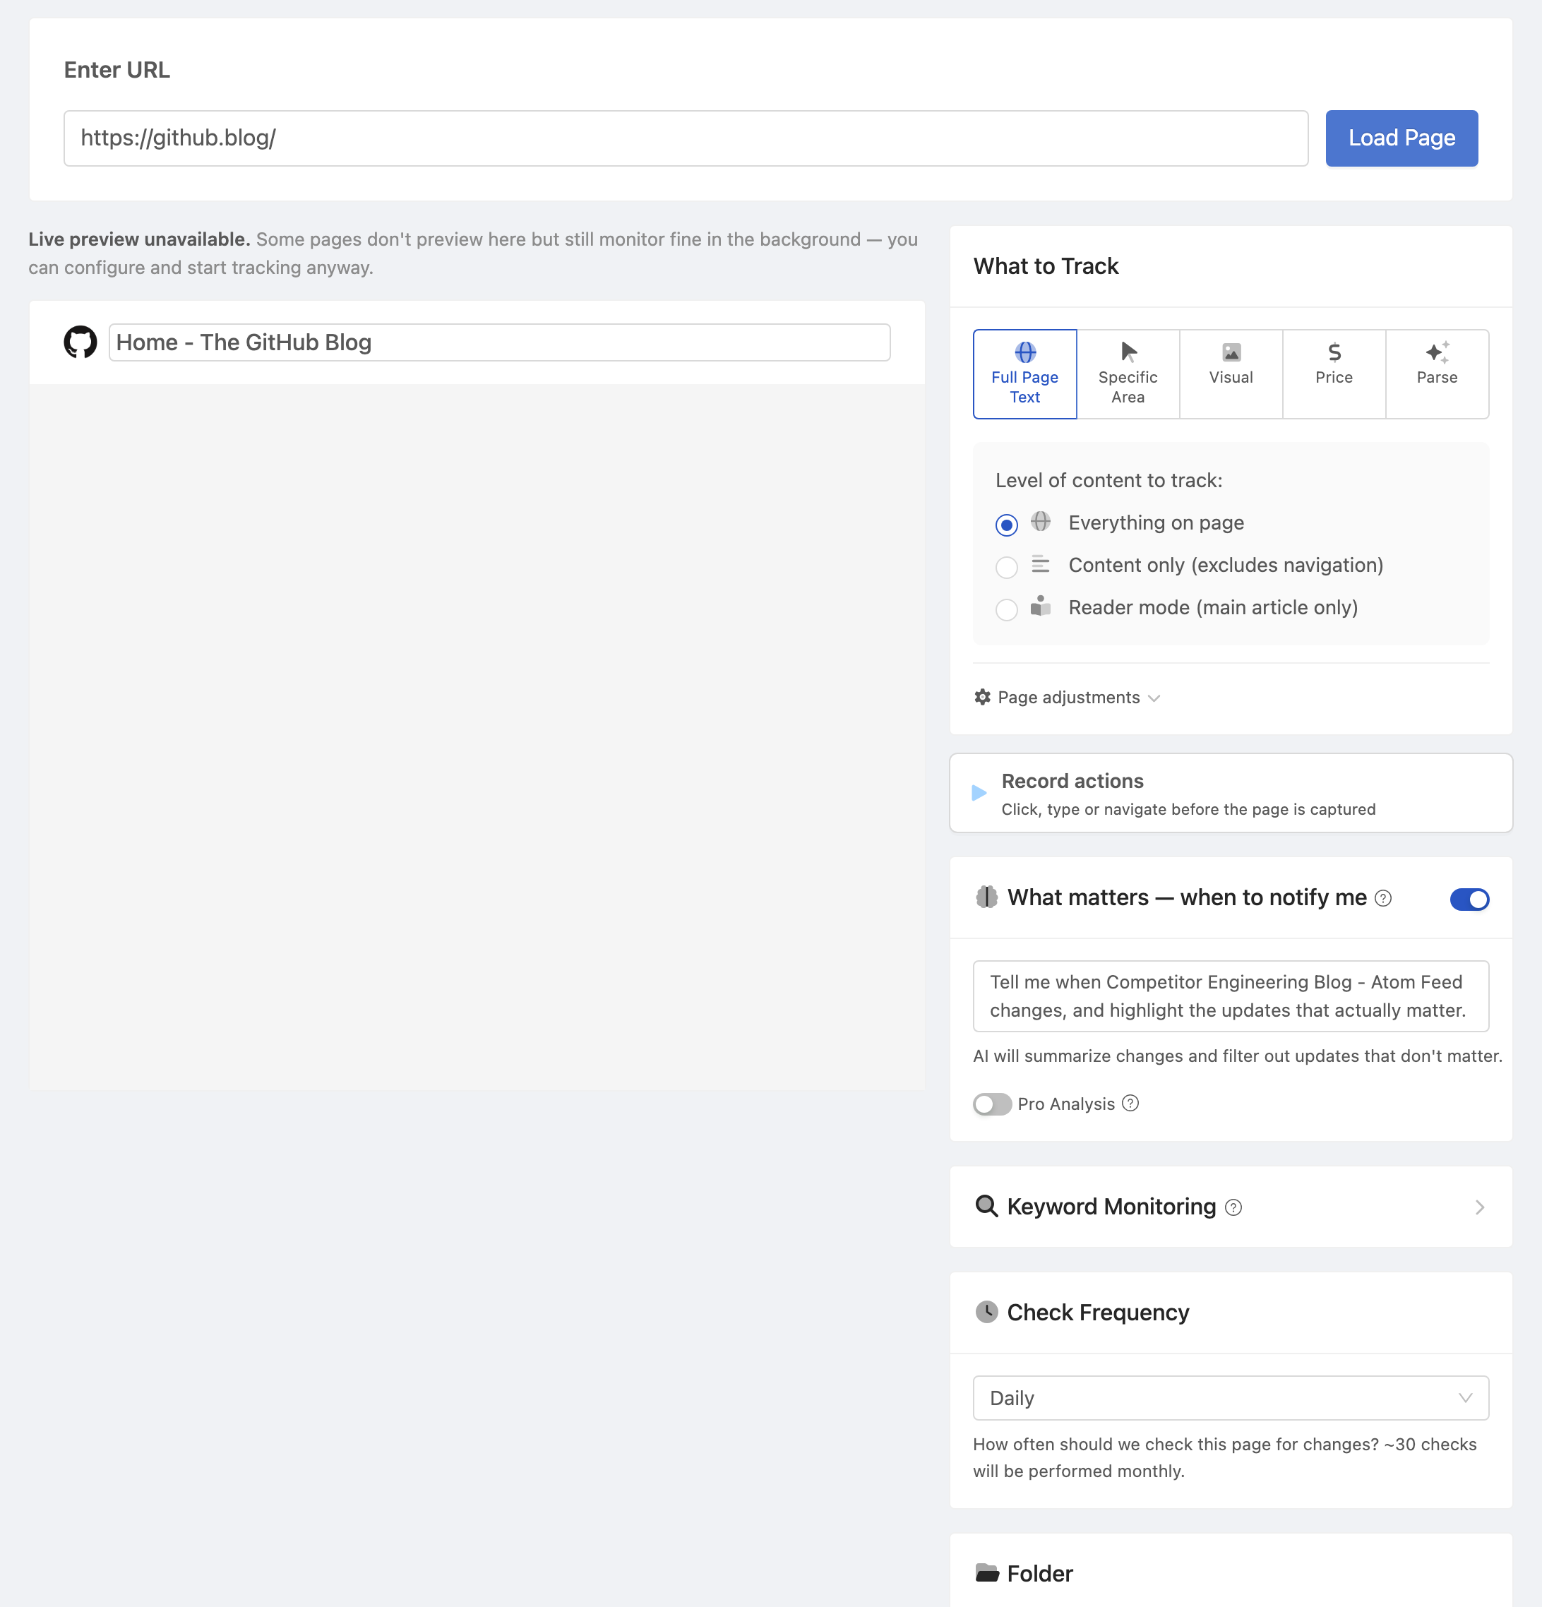The width and height of the screenshot is (1542, 1607).
Task: Click the globe icon on the Full Page Text tab
Action: (x=1024, y=352)
